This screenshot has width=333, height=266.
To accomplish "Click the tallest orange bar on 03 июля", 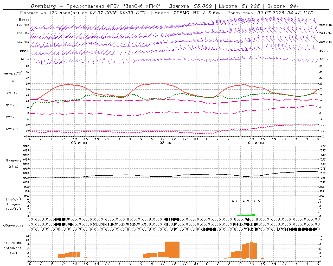I will tap(172, 250).
